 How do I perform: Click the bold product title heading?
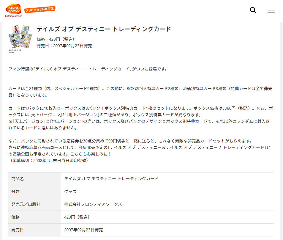click(x=104, y=29)
